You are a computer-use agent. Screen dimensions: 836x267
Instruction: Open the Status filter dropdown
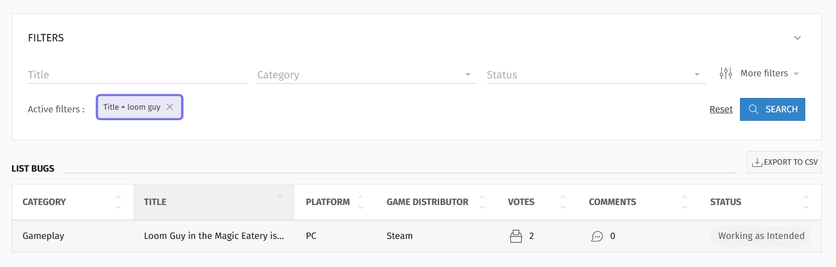pyautogui.click(x=596, y=75)
